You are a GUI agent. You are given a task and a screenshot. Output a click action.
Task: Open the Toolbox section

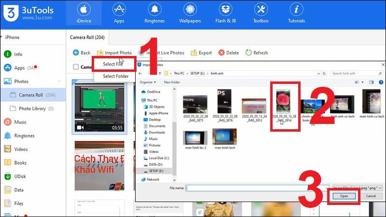261,13
